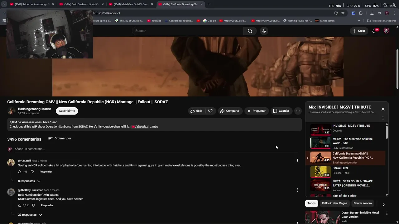Open YouTube notifications bell

(x=375, y=31)
